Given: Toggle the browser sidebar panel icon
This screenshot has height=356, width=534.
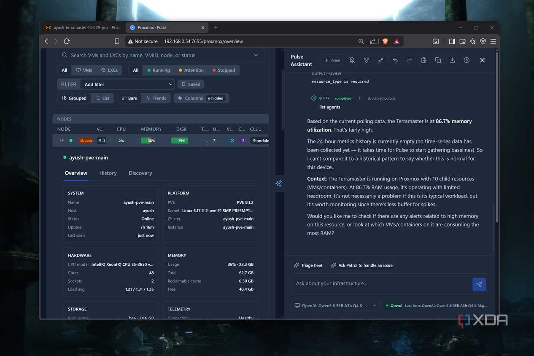Looking at the screenshot, I should tap(452, 41).
